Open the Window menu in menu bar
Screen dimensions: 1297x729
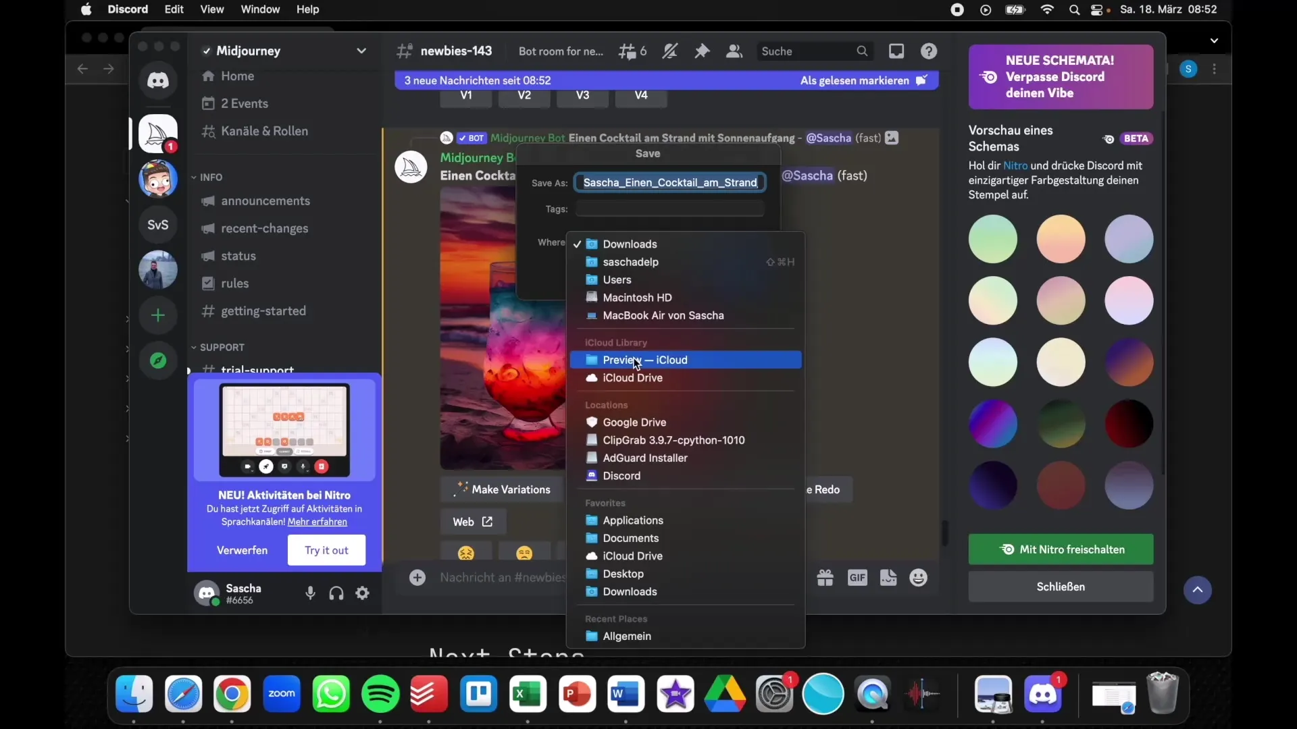point(259,9)
